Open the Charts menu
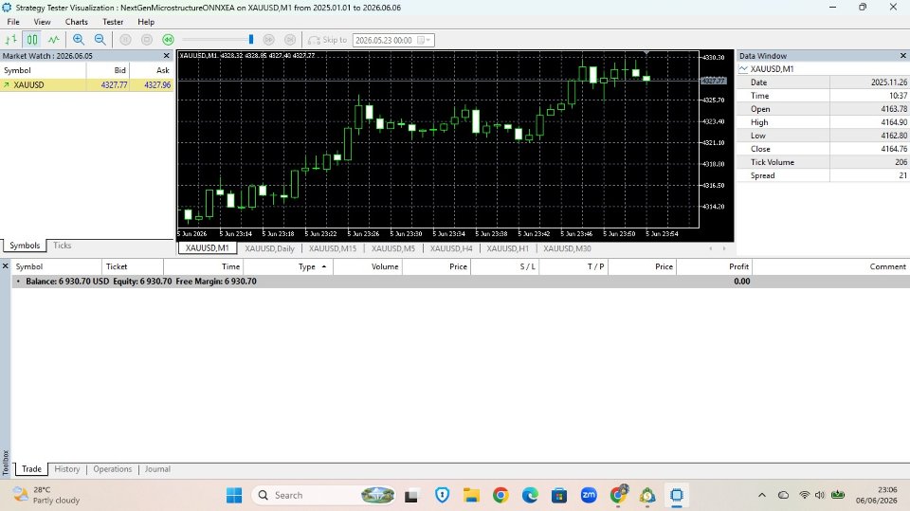Image resolution: width=910 pixels, height=511 pixels. click(77, 22)
